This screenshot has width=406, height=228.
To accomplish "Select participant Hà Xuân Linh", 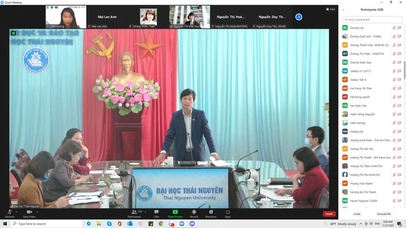I will pos(372,105).
